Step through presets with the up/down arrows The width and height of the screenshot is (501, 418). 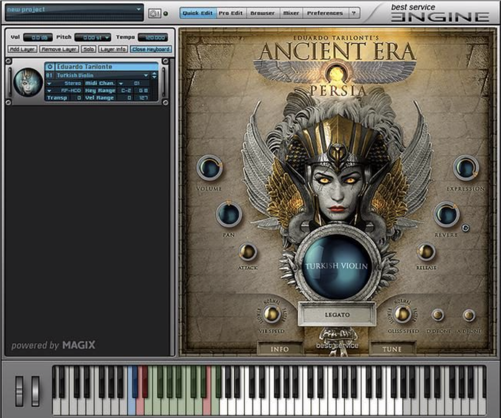tap(155, 75)
